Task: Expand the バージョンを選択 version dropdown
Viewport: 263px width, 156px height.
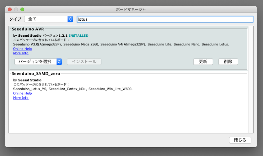Action: (x=38, y=62)
